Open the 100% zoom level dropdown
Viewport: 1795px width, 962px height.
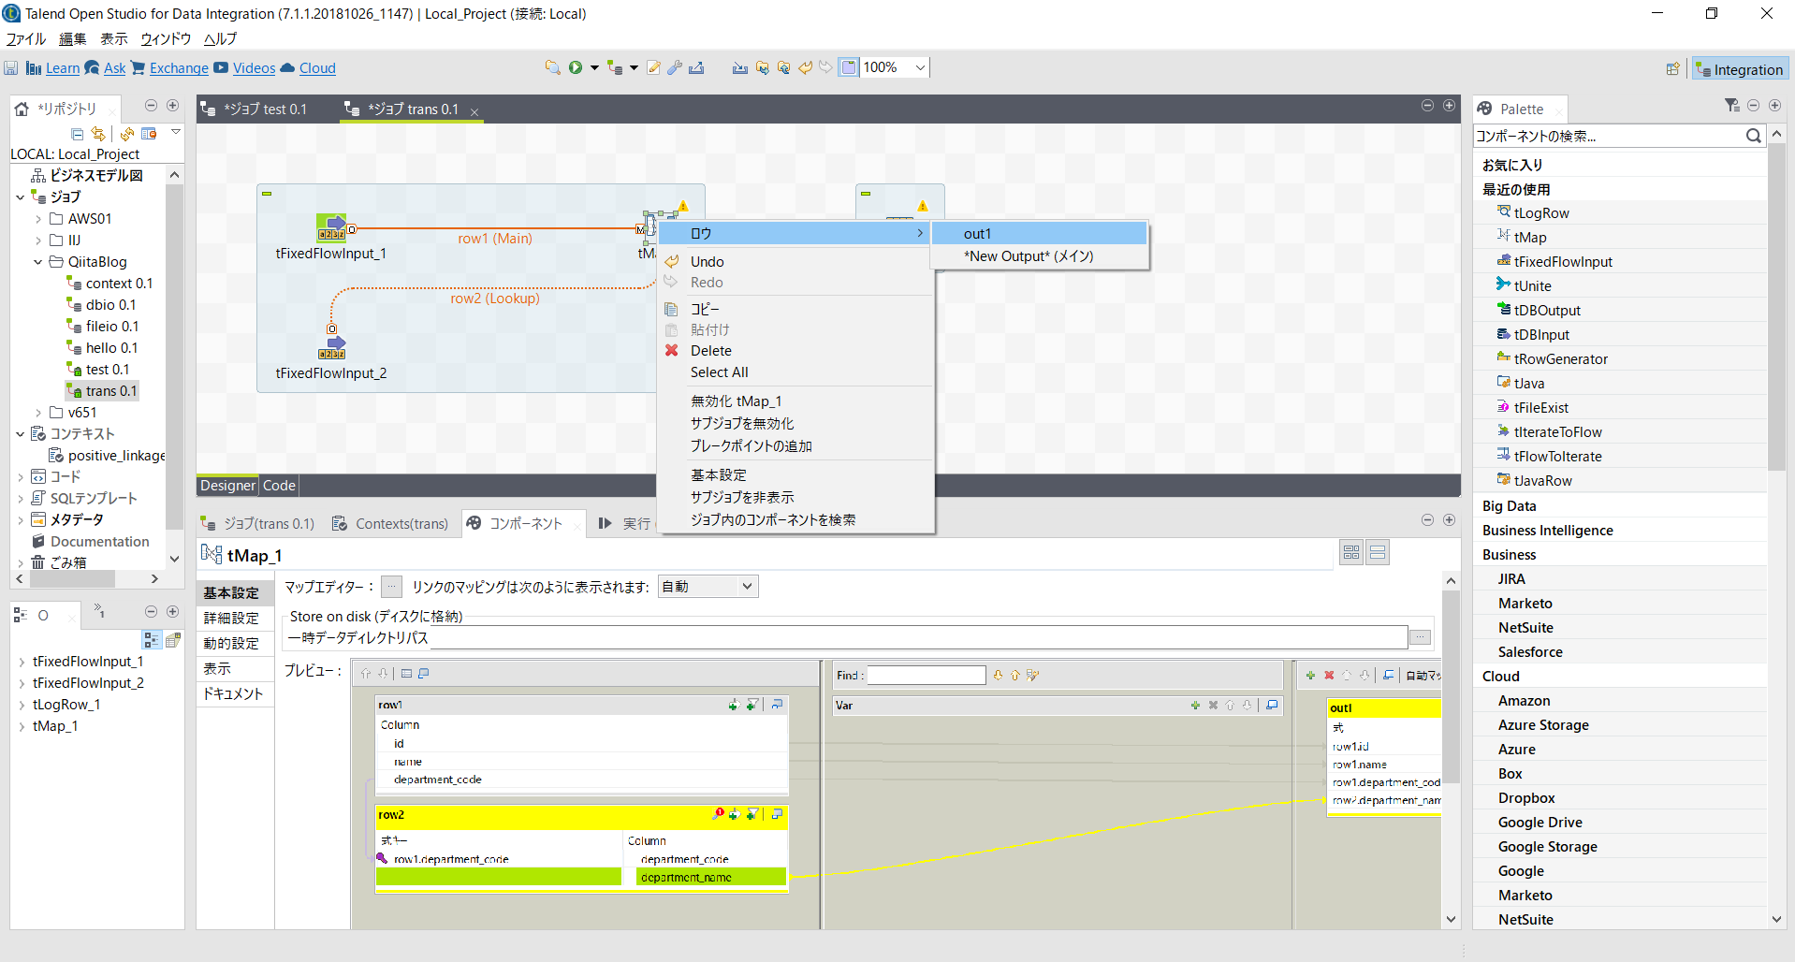920,67
